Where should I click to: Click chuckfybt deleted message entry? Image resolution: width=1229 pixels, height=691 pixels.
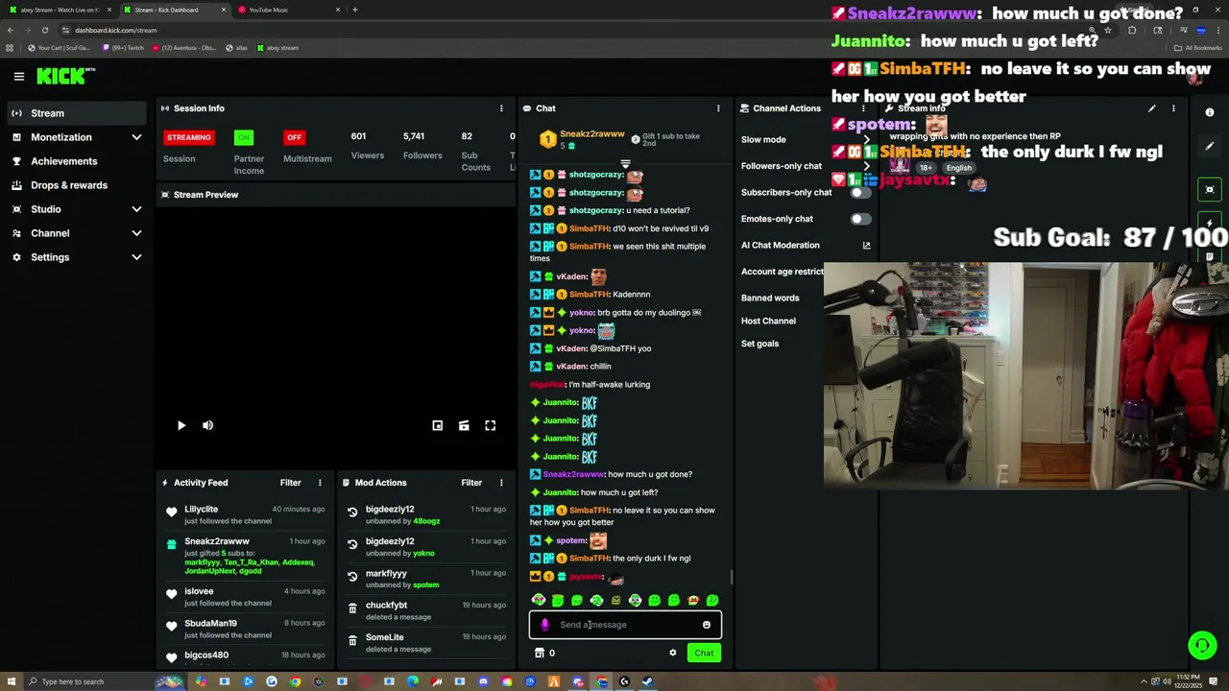[x=426, y=610]
